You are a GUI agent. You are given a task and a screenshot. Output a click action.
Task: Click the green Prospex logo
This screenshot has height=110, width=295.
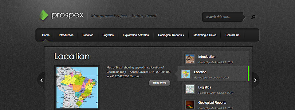click(44, 15)
